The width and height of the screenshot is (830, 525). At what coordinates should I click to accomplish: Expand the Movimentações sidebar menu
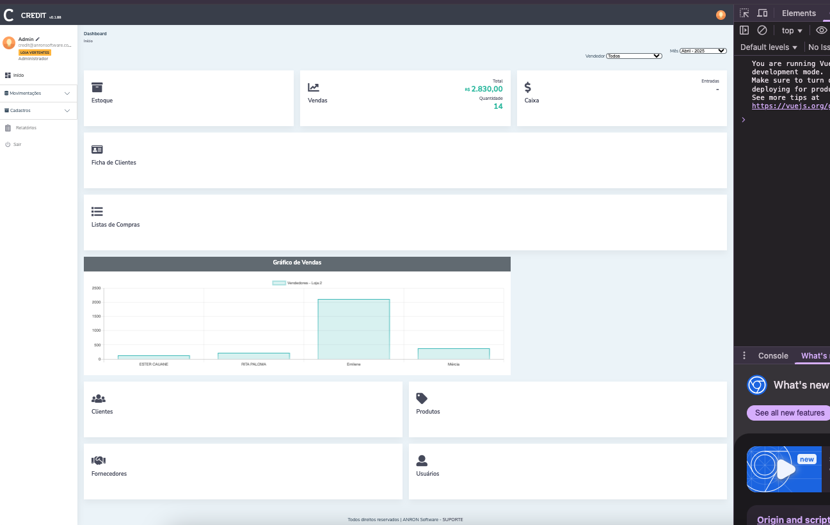(x=38, y=93)
